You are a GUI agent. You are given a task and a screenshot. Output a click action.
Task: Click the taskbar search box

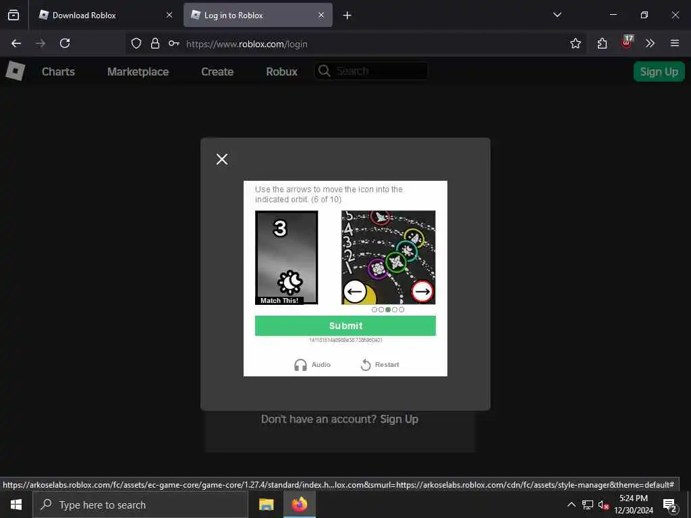[x=140, y=505]
